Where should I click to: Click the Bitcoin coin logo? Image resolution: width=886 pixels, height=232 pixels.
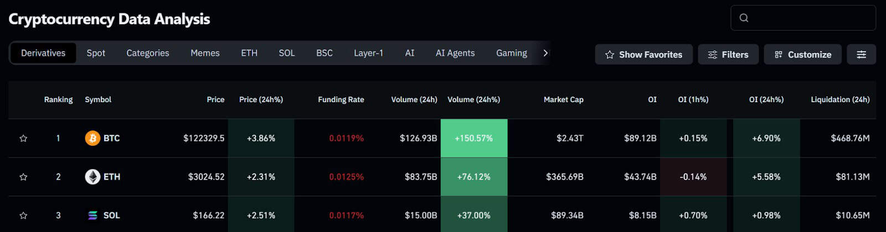(x=92, y=138)
